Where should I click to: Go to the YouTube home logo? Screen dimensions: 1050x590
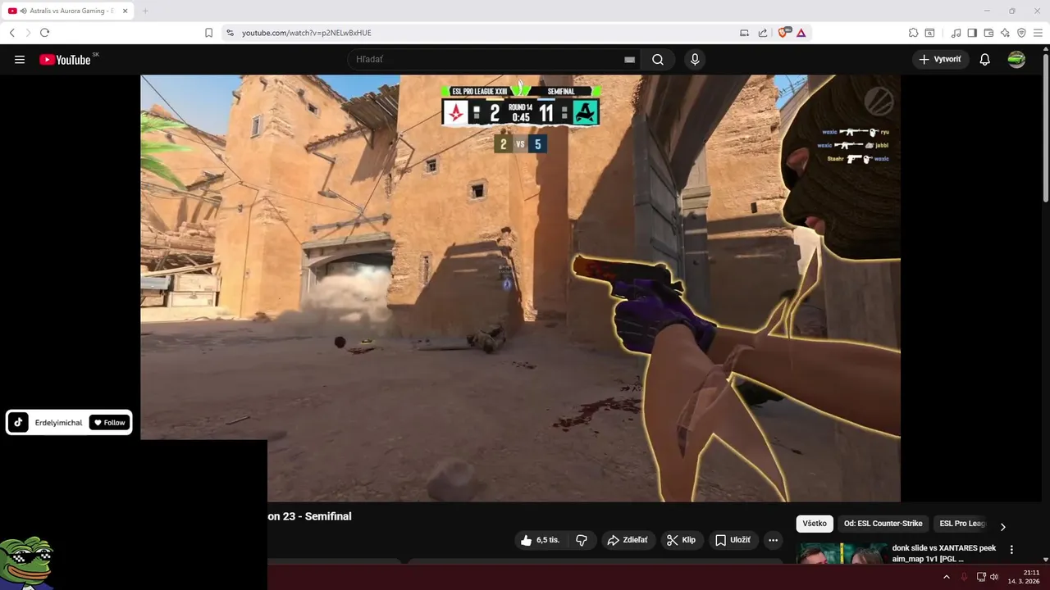pos(65,60)
